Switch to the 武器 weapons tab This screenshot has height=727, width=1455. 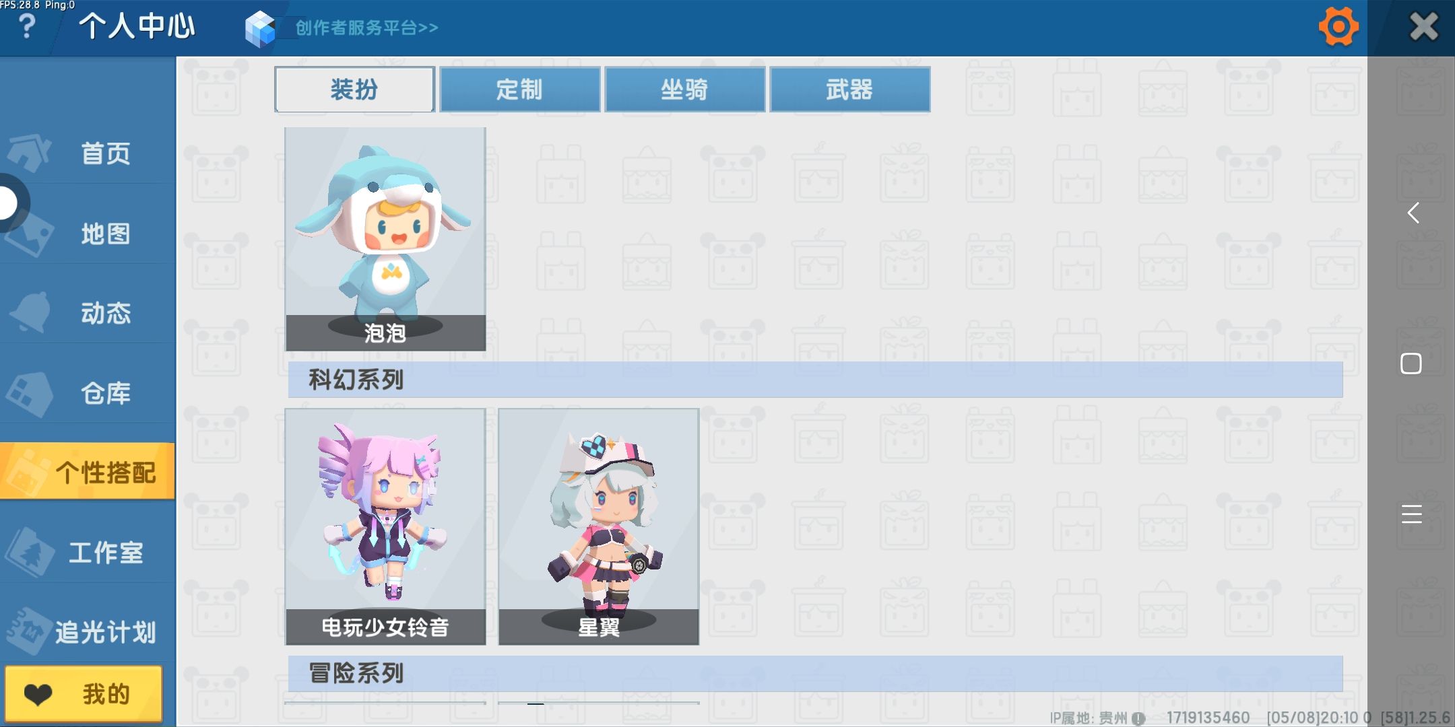(849, 89)
